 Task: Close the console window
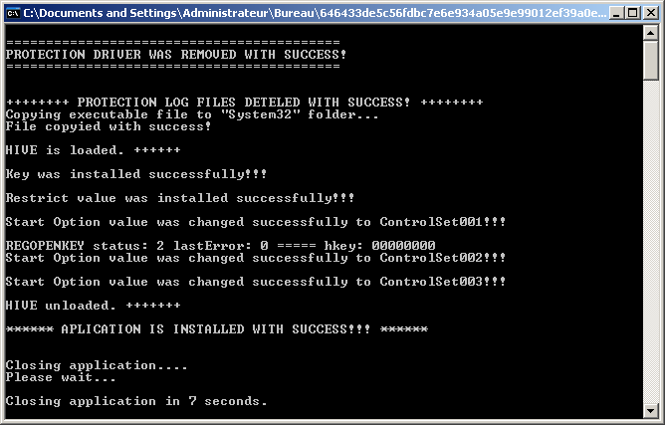(x=651, y=13)
